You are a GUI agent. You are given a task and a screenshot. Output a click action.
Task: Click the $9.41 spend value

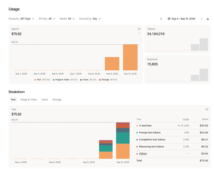[x=205, y=139]
